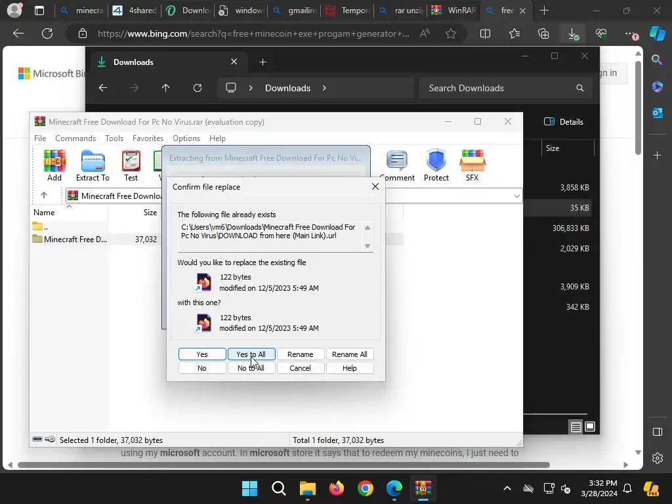Click the No button

click(202, 367)
